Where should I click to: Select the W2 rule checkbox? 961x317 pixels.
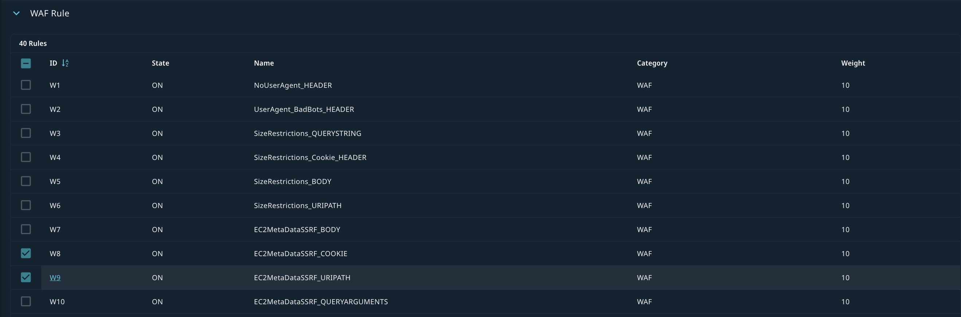26,109
